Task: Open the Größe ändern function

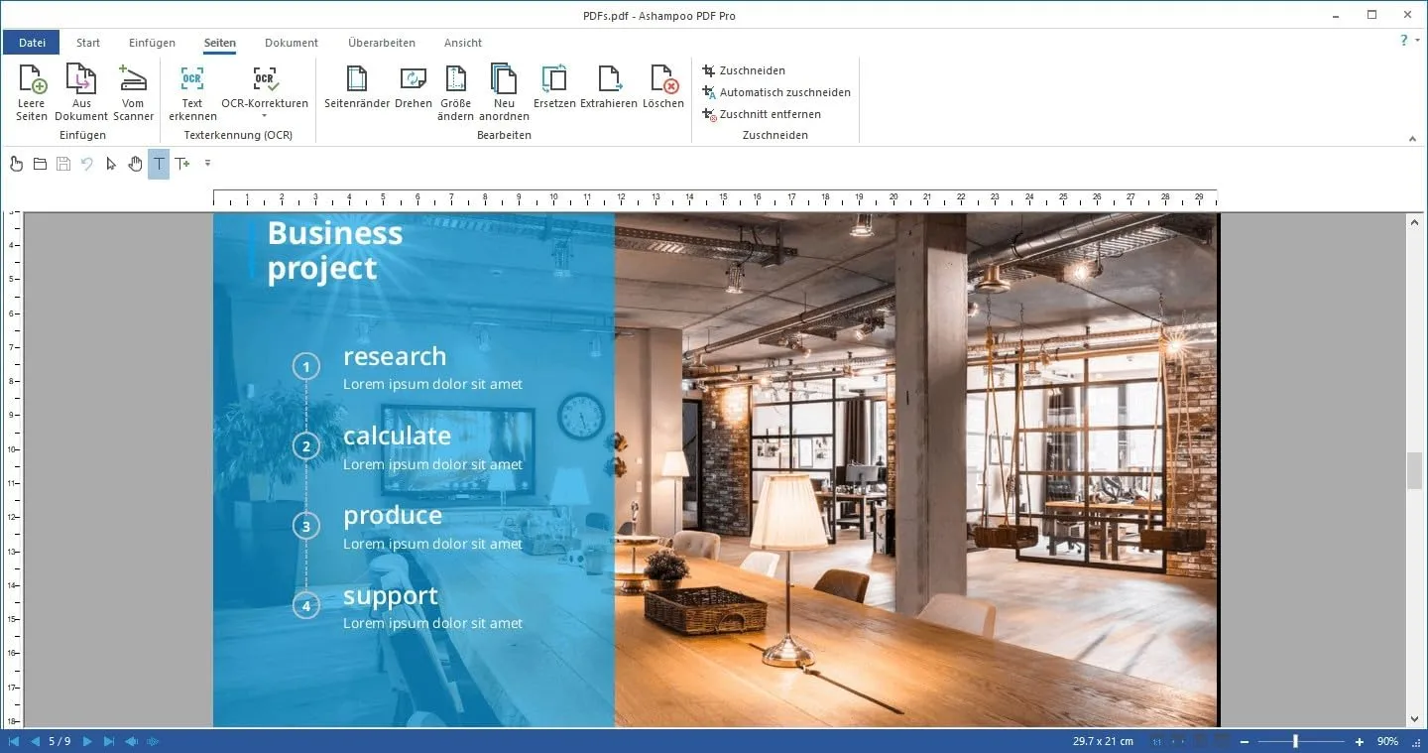Action: pos(455,88)
